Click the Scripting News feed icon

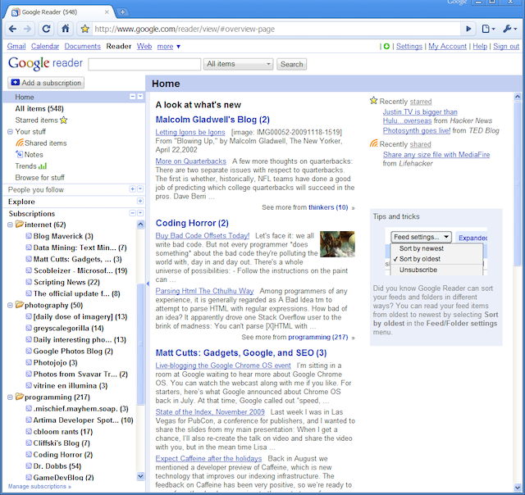[29, 282]
